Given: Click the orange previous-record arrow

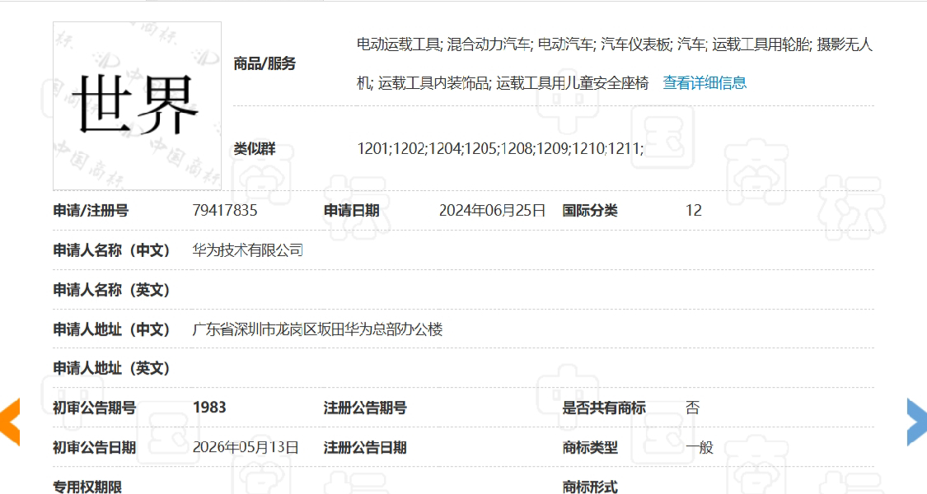Looking at the screenshot, I should pyautogui.click(x=10, y=422).
